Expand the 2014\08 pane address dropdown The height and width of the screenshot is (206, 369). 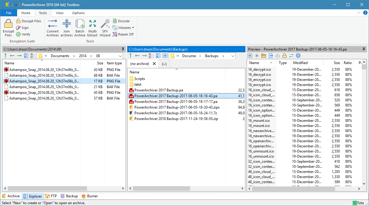[120, 56]
